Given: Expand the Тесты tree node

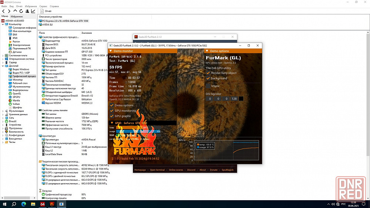Looking at the screenshot, I should [x=3, y=142].
